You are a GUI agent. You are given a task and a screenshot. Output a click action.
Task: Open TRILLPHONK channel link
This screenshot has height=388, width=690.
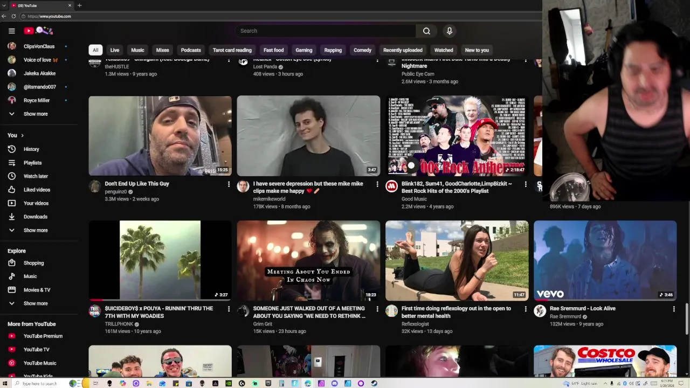click(x=119, y=324)
